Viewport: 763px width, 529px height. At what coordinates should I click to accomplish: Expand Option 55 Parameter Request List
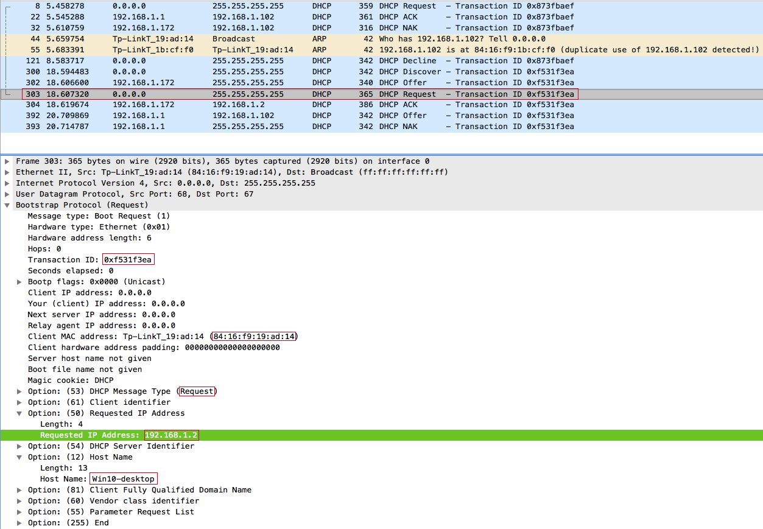(x=19, y=512)
